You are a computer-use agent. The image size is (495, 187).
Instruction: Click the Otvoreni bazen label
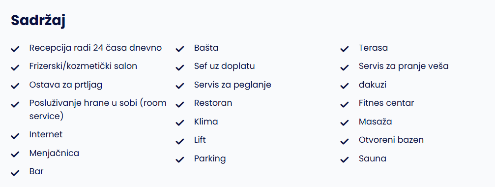click(x=391, y=140)
